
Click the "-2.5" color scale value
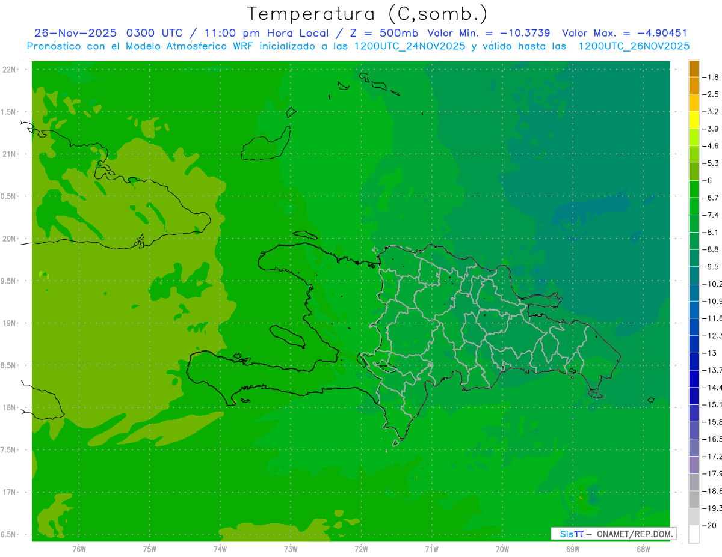click(x=712, y=94)
